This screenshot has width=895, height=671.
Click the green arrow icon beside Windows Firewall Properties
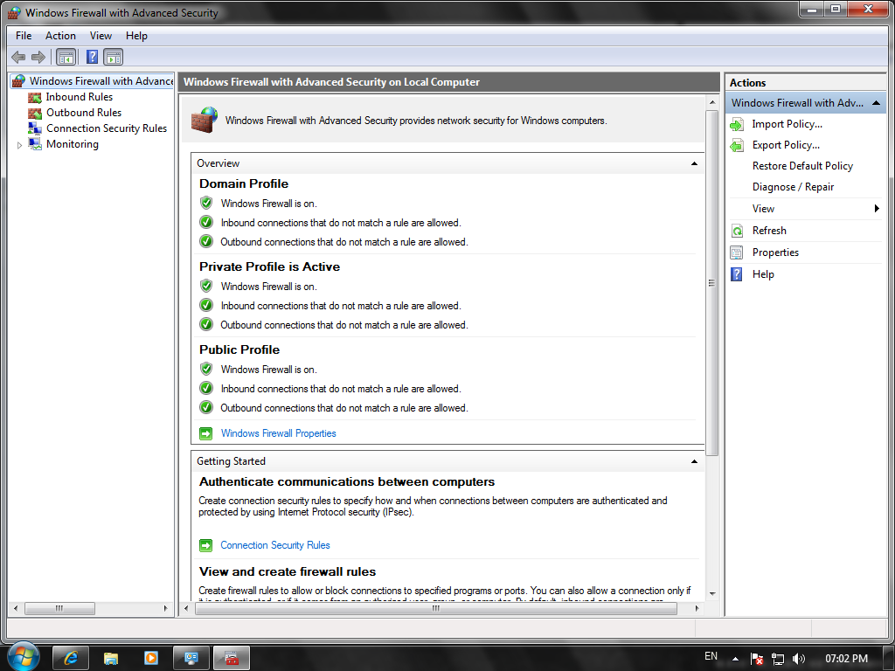coord(206,433)
